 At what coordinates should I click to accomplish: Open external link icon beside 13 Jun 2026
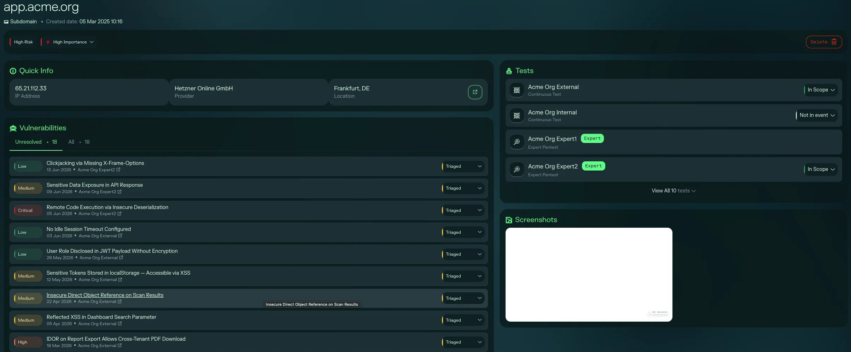click(118, 170)
